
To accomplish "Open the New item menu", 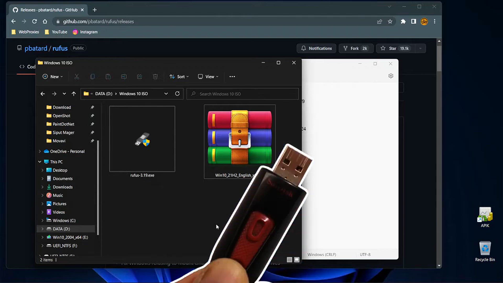I will coord(52,77).
